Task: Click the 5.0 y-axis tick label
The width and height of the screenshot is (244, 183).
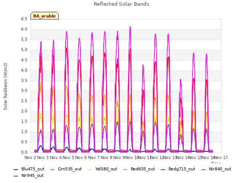Action: pyautogui.click(x=24, y=50)
